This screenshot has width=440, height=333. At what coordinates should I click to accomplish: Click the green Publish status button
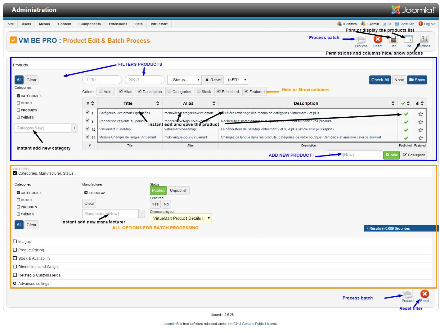point(158,191)
